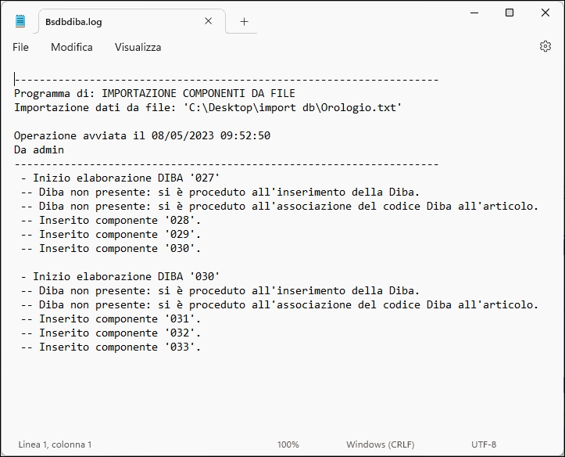Click the line "Inizio elaborazione DIBA '027'"

click(120, 178)
